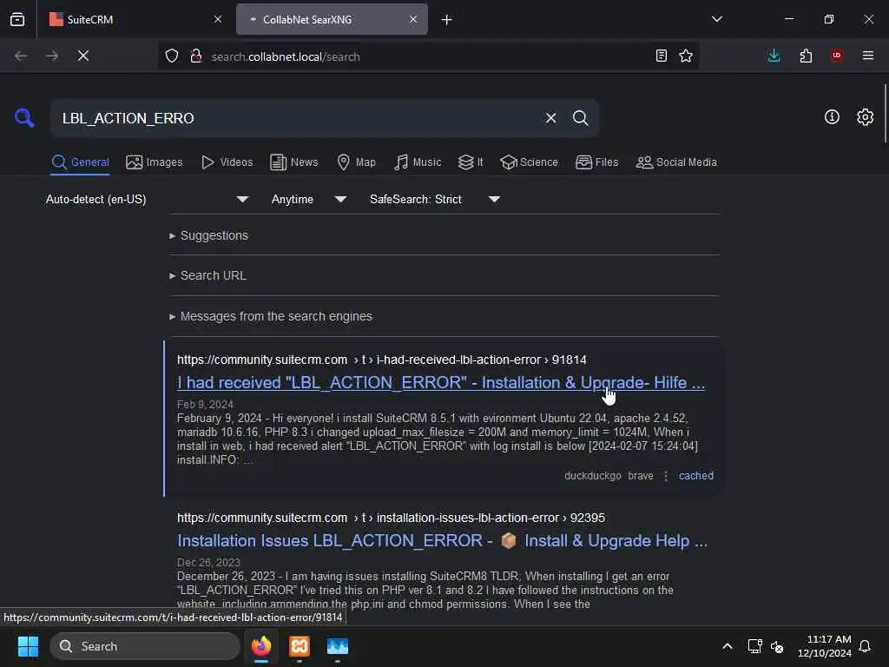Close the CollabNet SearXNG tab
The image size is (889, 667).
click(413, 19)
